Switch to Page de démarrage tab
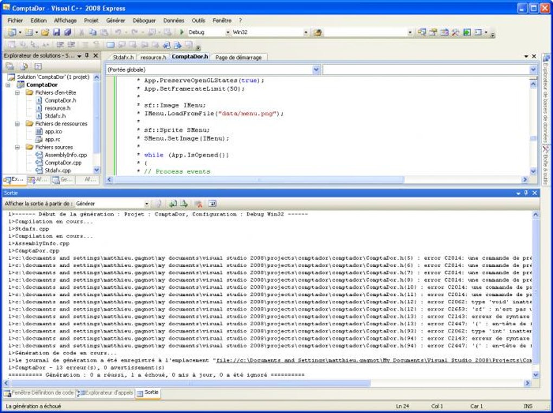Image resolution: width=553 pixels, height=413 pixels. [x=239, y=57]
